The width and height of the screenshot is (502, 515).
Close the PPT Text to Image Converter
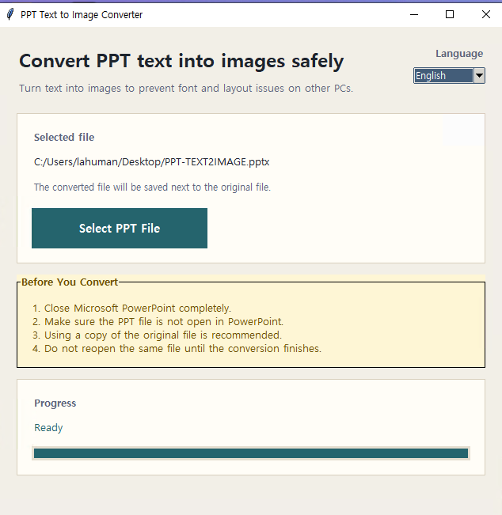coord(485,14)
